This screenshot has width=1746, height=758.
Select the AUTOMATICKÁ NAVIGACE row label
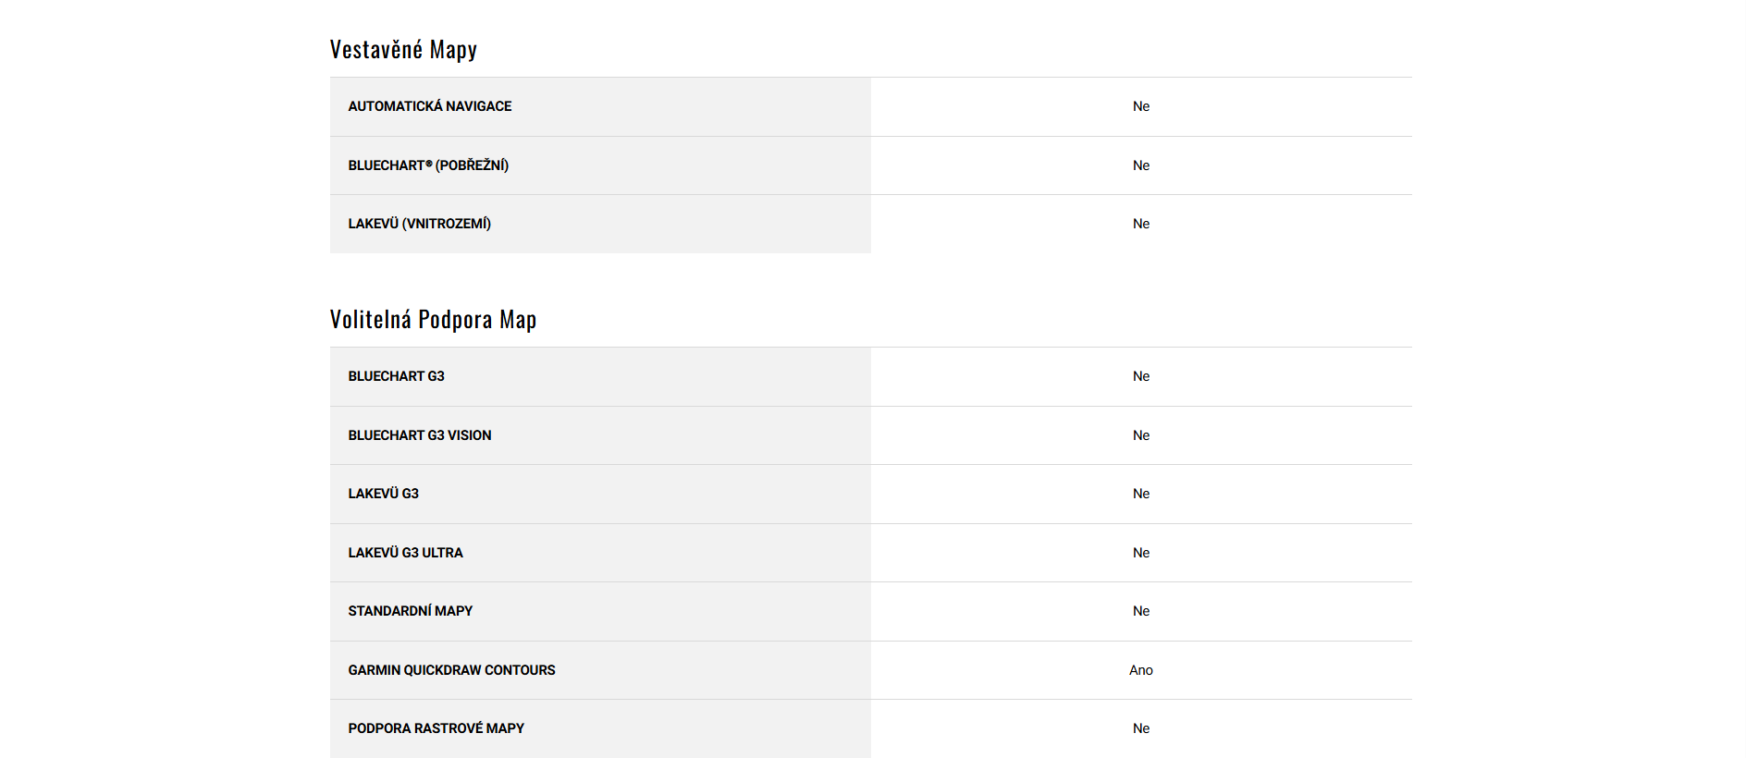[x=430, y=106]
